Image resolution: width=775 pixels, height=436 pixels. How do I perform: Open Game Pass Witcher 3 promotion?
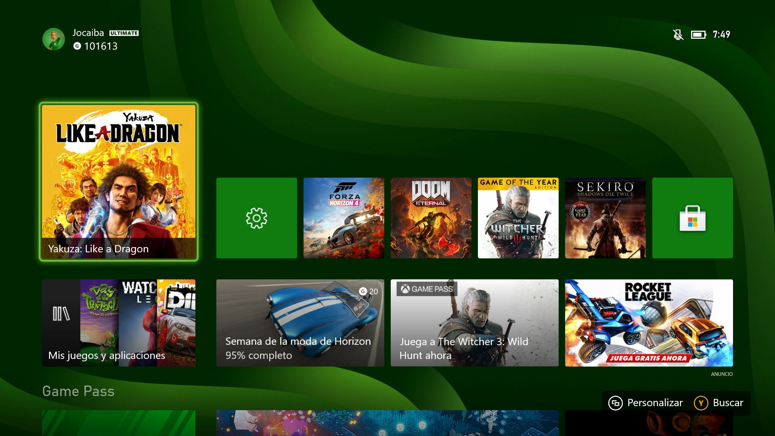[x=474, y=323]
